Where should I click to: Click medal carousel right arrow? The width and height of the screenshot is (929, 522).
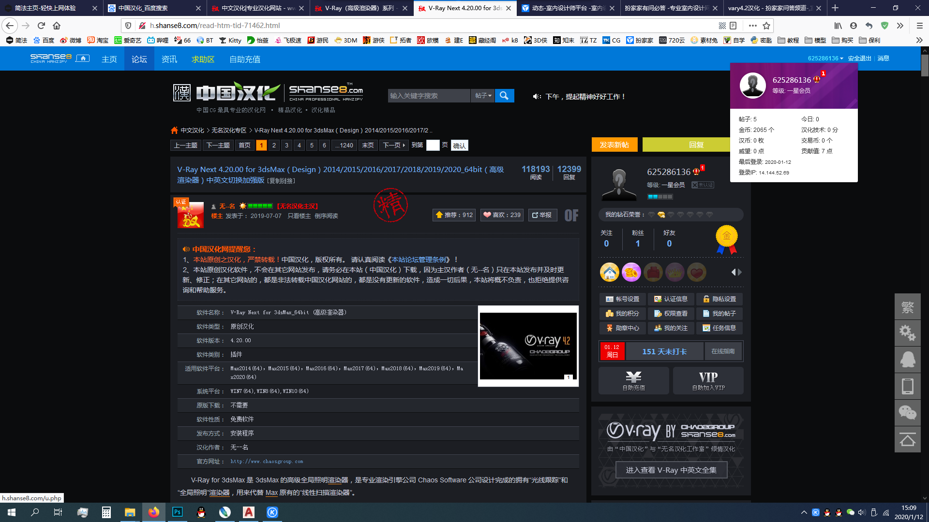coord(739,273)
